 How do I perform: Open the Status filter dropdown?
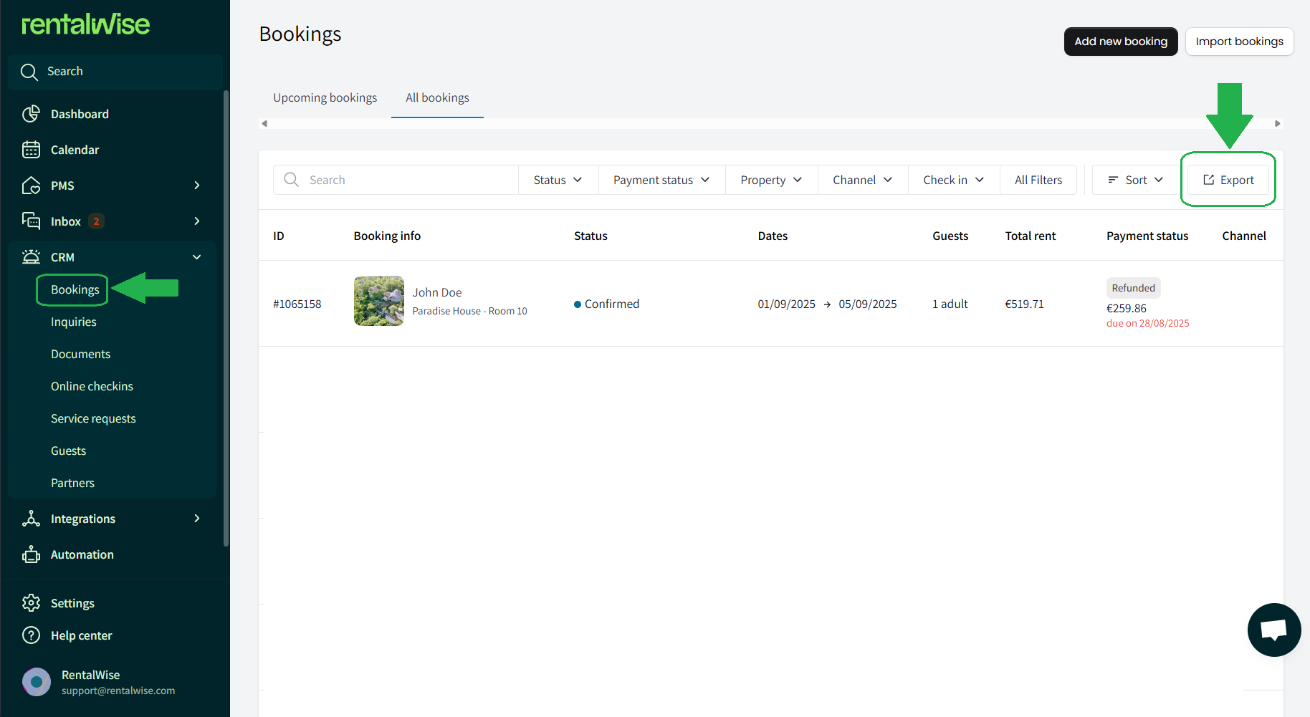point(558,180)
